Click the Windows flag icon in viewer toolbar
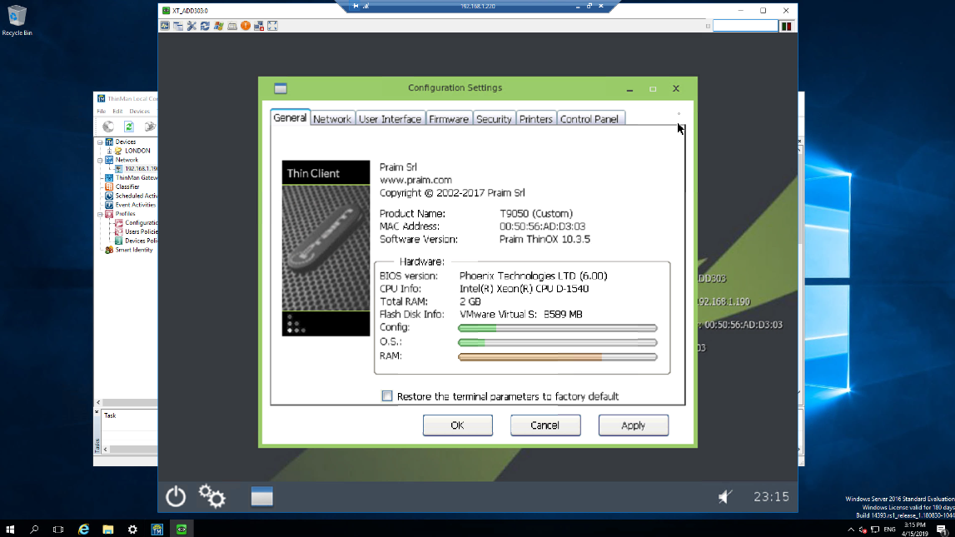955x537 pixels. click(219, 26)
